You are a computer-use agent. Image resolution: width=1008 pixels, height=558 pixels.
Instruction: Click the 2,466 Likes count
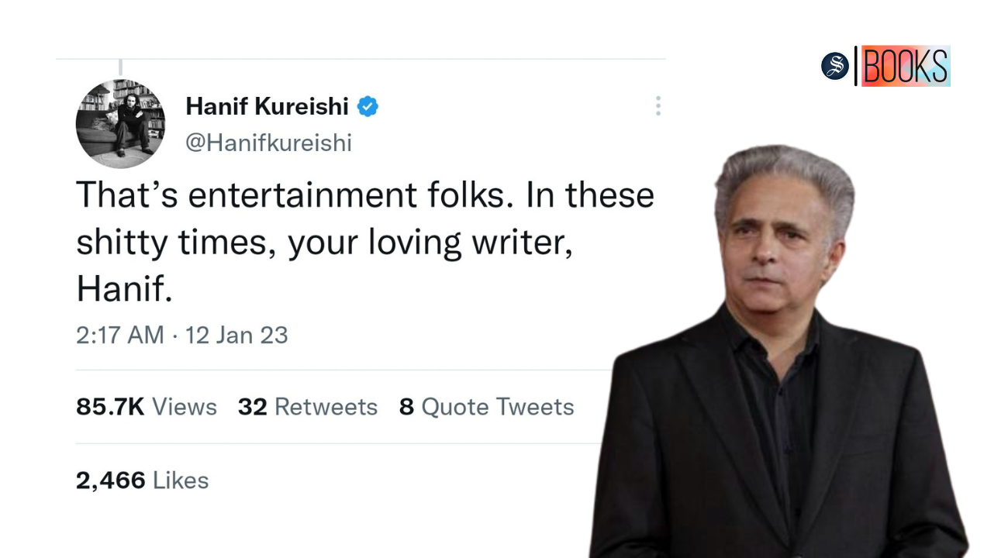tap(142, 480)
